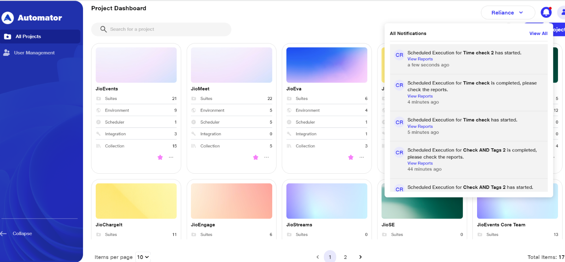Screen dimensions: 565x262
Task: Open more options menu on JioEva card
Action: pyautogui.click(x=362, y=157)
